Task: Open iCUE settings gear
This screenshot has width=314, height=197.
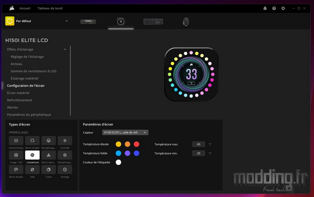Action: (x=283, y=8)
